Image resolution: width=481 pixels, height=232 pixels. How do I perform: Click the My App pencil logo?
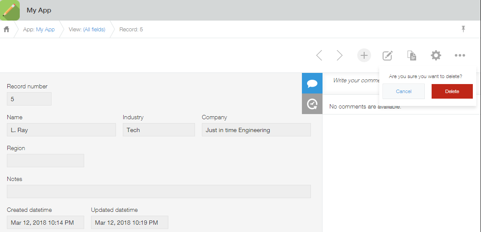[10, 10]
